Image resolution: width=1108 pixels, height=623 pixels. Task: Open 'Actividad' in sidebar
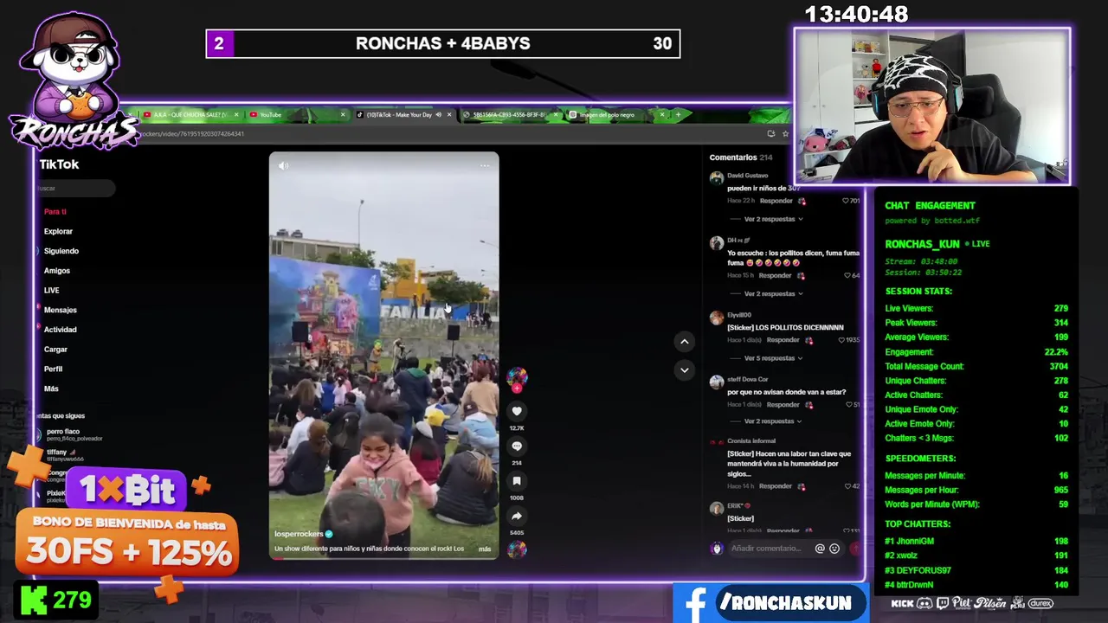tap(61, 330)
